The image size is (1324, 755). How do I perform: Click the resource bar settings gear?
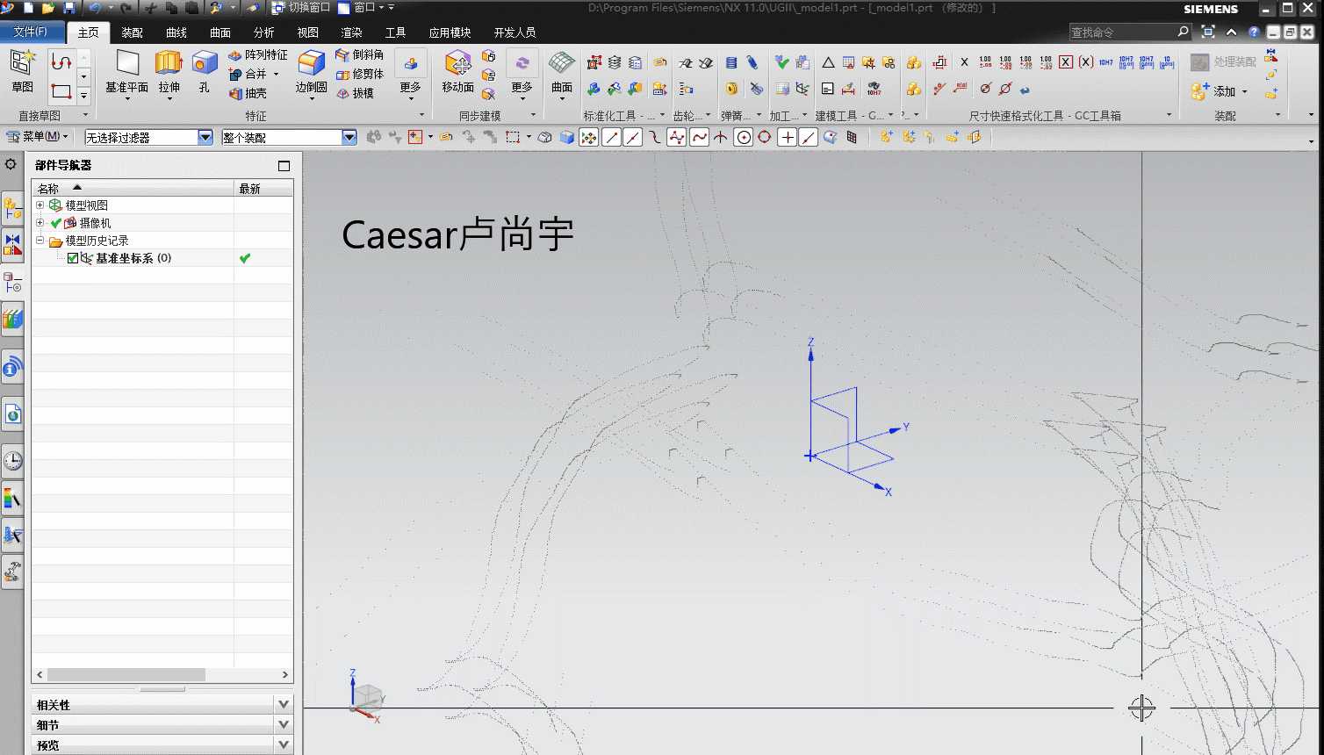(11, 164)
